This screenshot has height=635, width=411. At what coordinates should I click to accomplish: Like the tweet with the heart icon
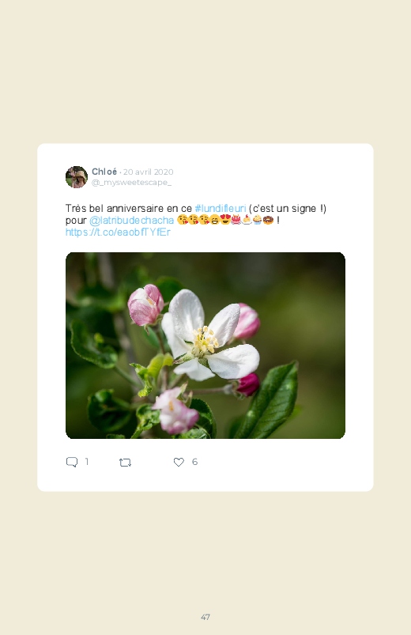pyautogui.click(x=179, y=462)
